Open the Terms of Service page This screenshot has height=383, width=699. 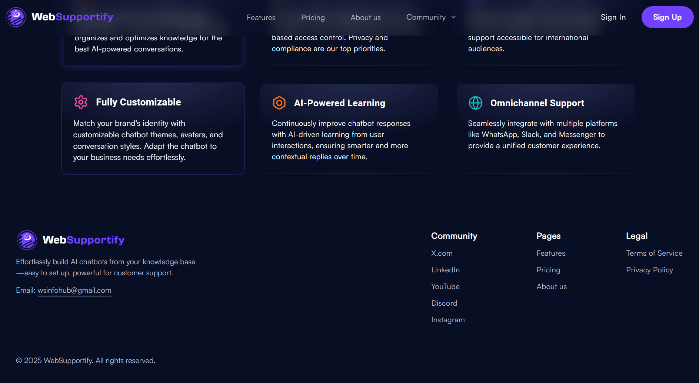[x=654, y=253]
